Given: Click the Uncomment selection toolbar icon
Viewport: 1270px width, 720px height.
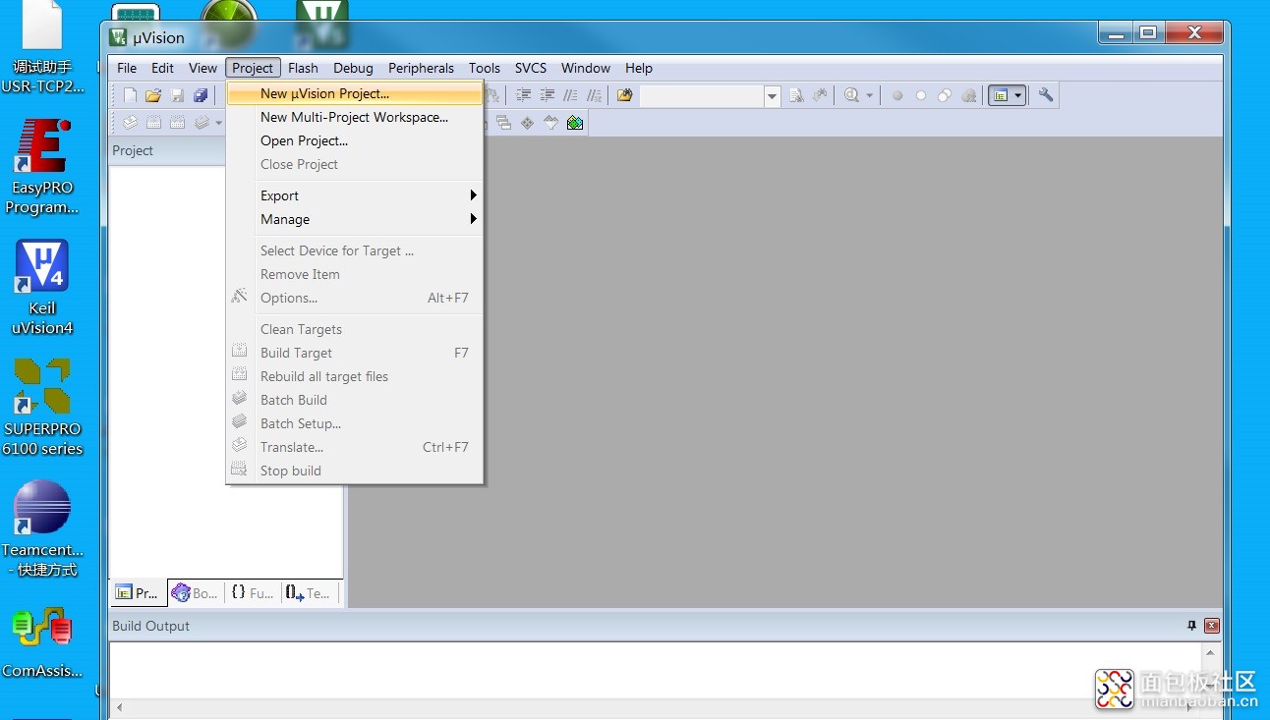Looking at the screenshot, I should tap(594, 95).
